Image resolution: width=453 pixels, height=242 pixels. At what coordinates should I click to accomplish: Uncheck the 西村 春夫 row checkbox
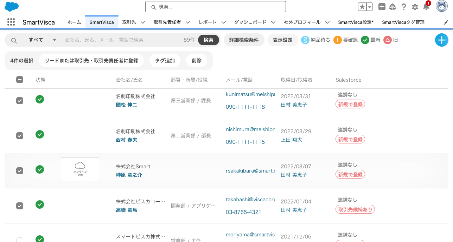pyautogui.click(x=20, y=136)
